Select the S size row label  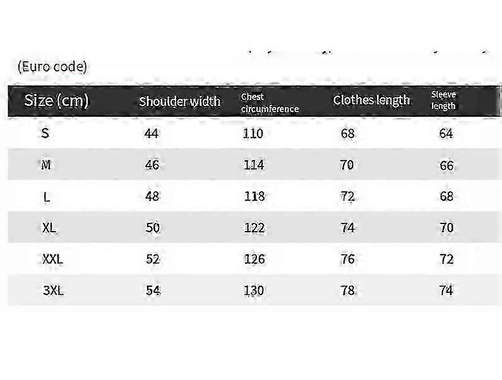[x=45, y=133]
